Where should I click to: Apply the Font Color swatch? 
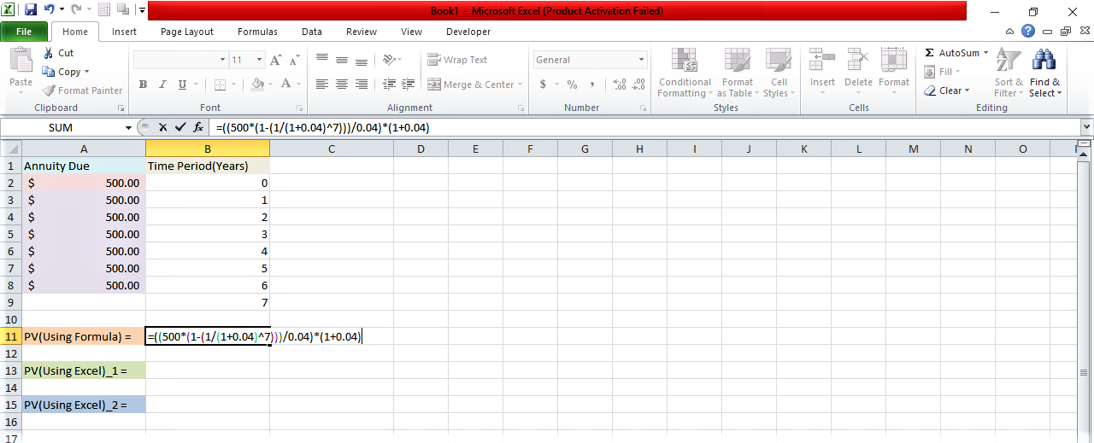tap(286, 85)
